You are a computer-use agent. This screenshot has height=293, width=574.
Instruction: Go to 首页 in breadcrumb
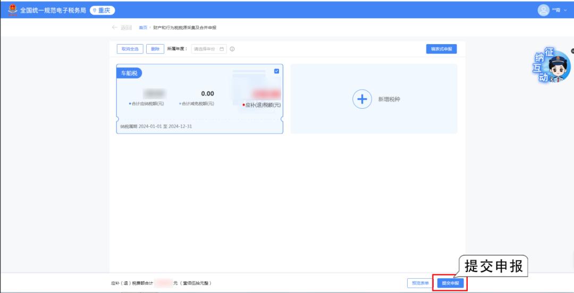pyautogui.click(x=142, y=28)
